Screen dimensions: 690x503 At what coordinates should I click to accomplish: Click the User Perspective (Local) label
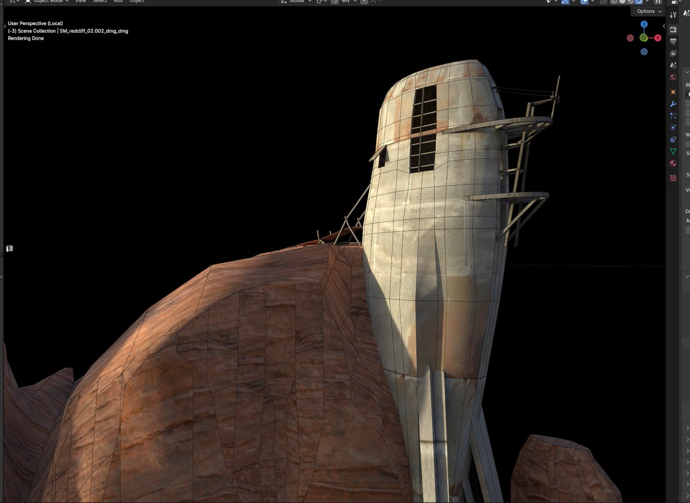pos(35,24)
